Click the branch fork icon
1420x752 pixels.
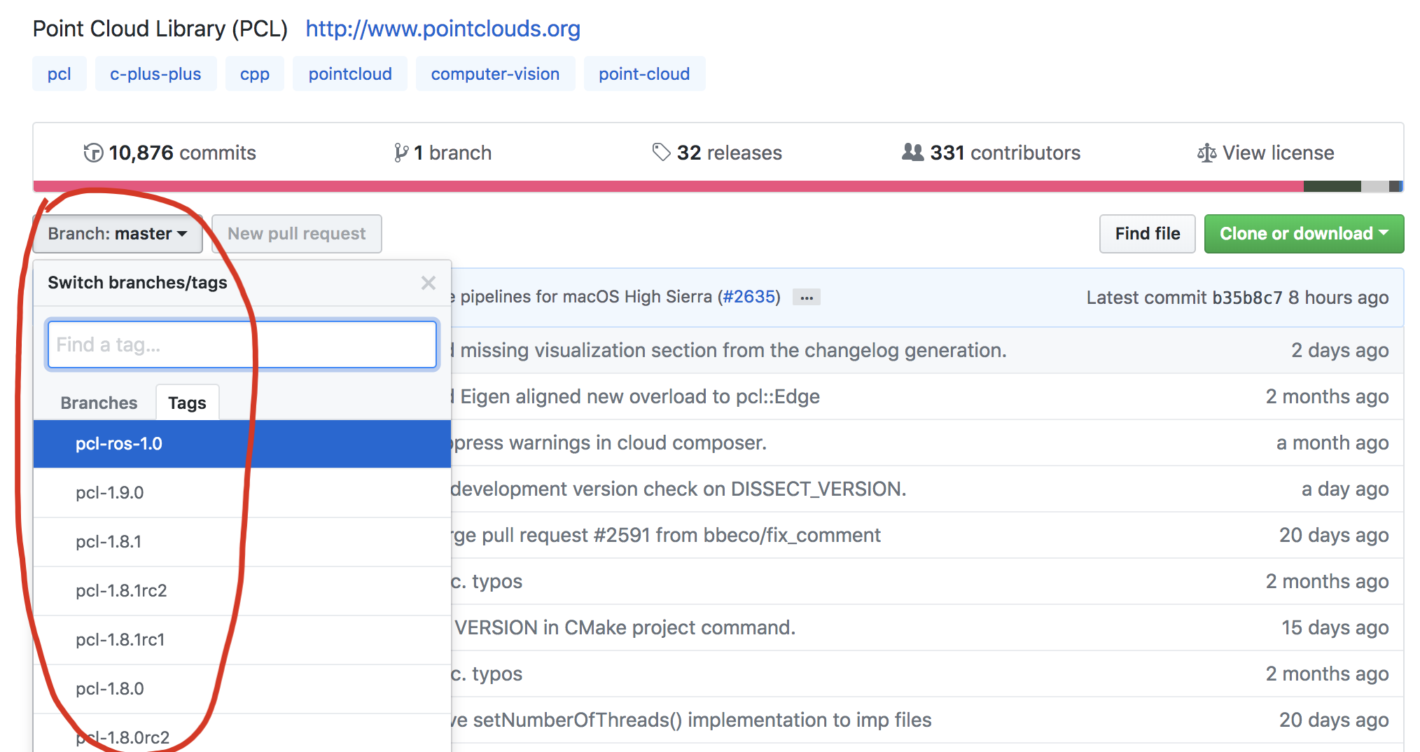[x=401, y=153]
